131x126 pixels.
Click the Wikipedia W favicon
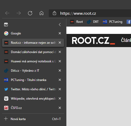[x=6, y=99]
